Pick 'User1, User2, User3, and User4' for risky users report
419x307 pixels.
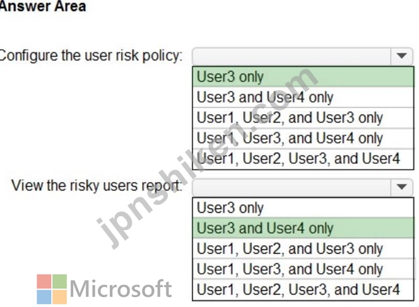[303, 289]
